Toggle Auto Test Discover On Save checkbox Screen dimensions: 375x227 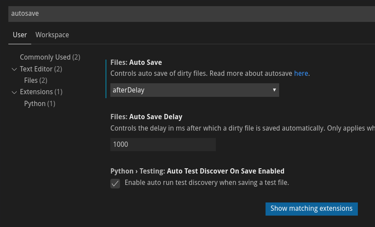point(115,184)
